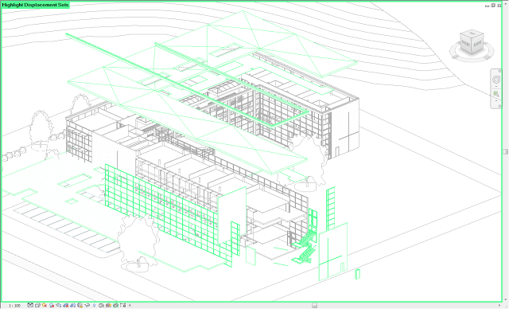Screen dimensions: 509x309
Task: Open Temporary View Properties icon
Action: [101, 305]
